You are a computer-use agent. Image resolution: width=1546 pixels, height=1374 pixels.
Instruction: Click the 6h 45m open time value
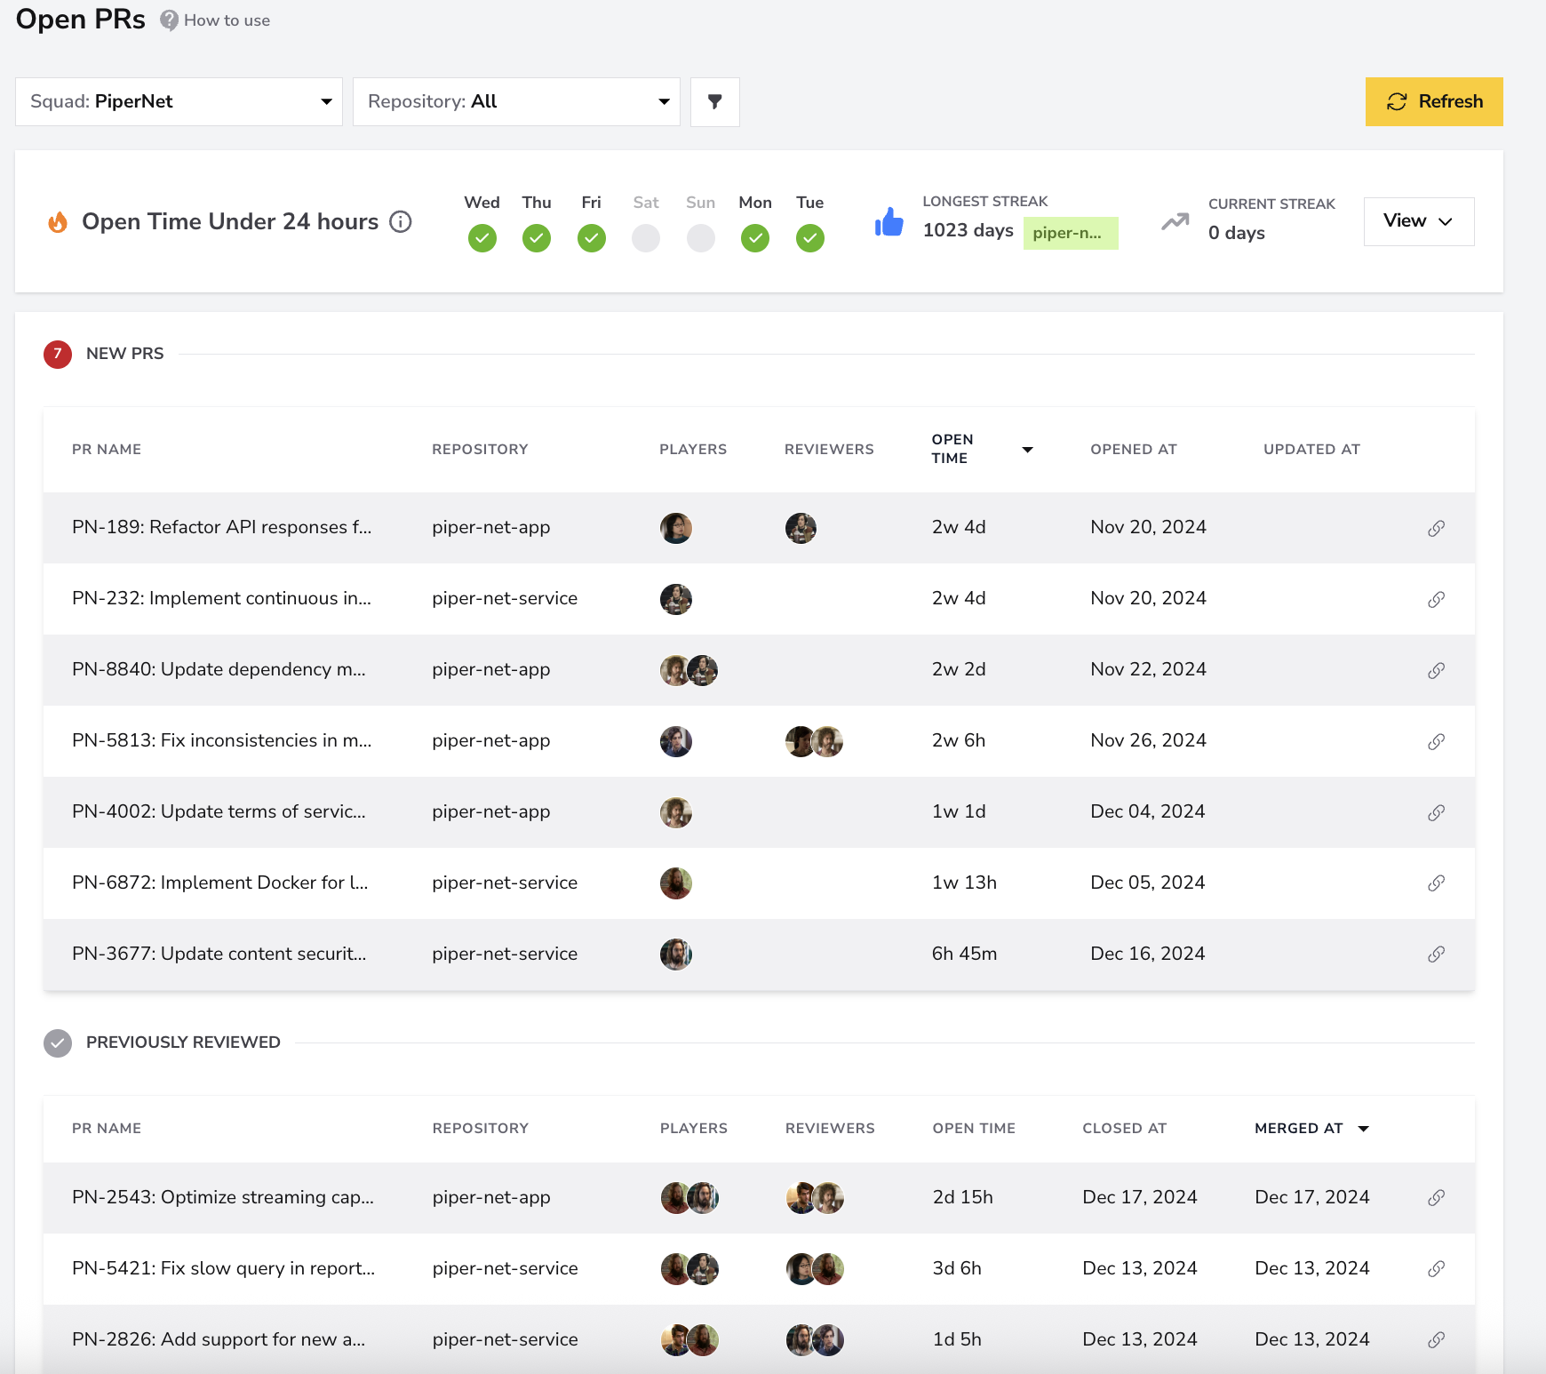pos(964,954)
